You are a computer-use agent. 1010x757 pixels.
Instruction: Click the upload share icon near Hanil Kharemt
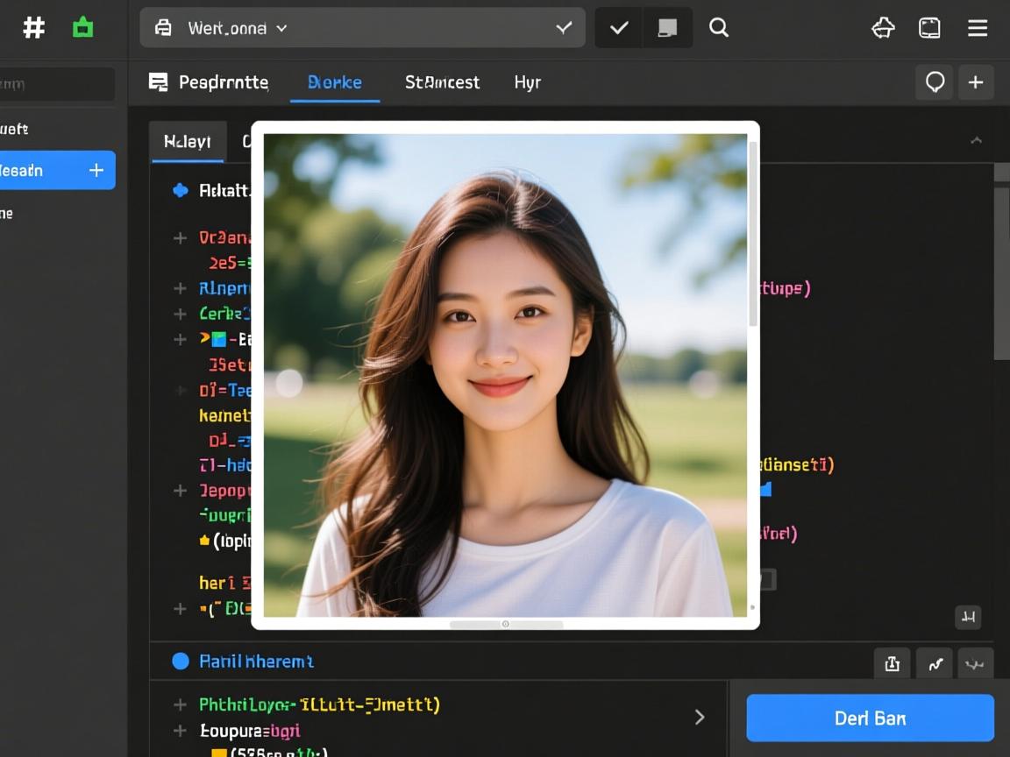[892, 664]
